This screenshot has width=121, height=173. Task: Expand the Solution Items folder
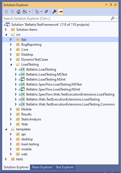tap(6, 30)
